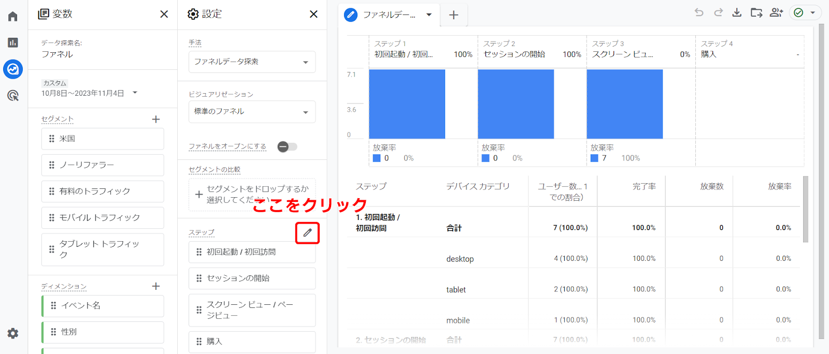Image resolution: width=829 pixels, height=354 pixels.
Task: Open the Home icon in left sidebar
Action: coord(13,17)
